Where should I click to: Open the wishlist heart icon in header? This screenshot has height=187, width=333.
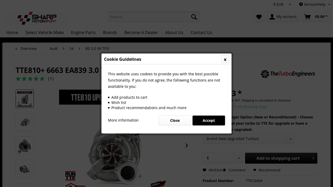click(259, 17)
